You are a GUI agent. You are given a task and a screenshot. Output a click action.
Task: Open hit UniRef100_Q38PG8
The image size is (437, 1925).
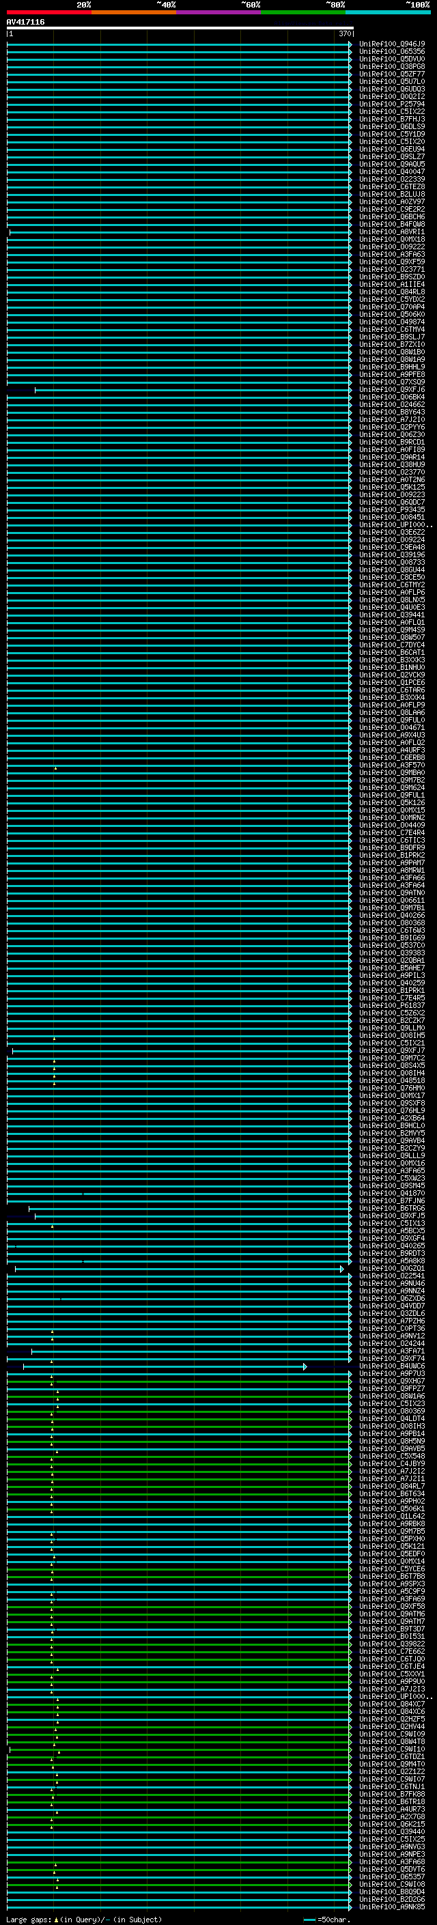(x=391, y=66)
